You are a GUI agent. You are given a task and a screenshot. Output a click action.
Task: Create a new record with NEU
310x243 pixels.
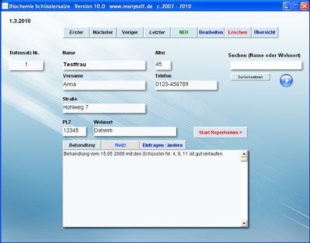(184, 32)
